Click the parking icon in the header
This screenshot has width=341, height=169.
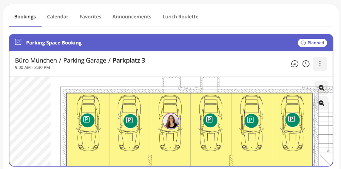tap(18, 42)
